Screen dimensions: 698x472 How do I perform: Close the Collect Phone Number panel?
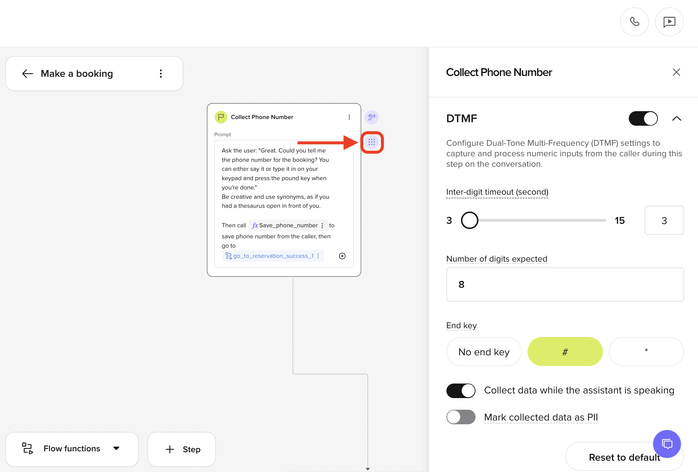point(676,72)
